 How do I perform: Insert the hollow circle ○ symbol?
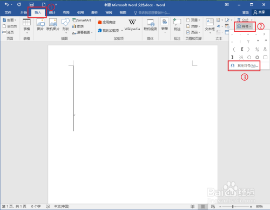pyautogui.click(x=249, y=58)
